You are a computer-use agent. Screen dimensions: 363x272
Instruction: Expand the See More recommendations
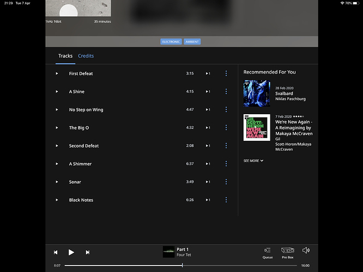[x=253, y=160]
